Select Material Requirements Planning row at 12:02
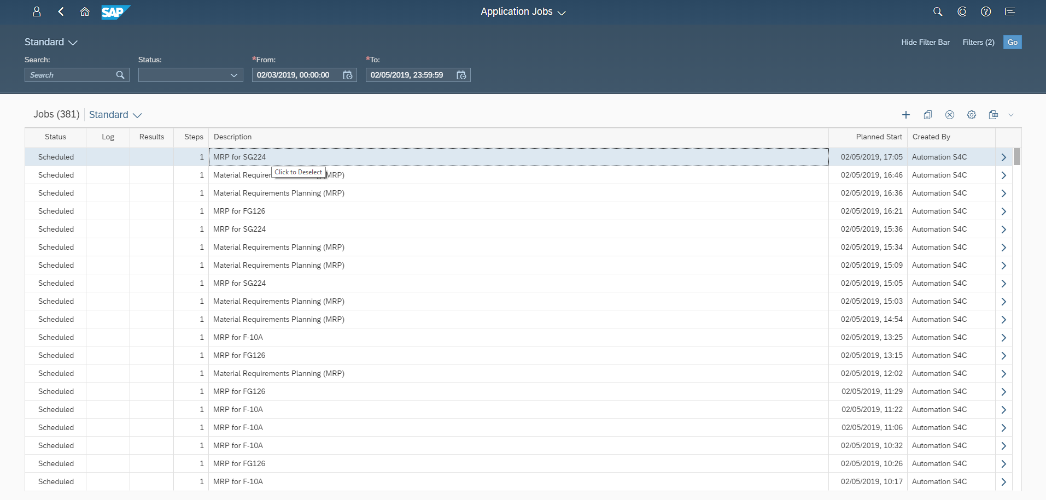Viewport: 1046px width, 500px height. (518, 373)
